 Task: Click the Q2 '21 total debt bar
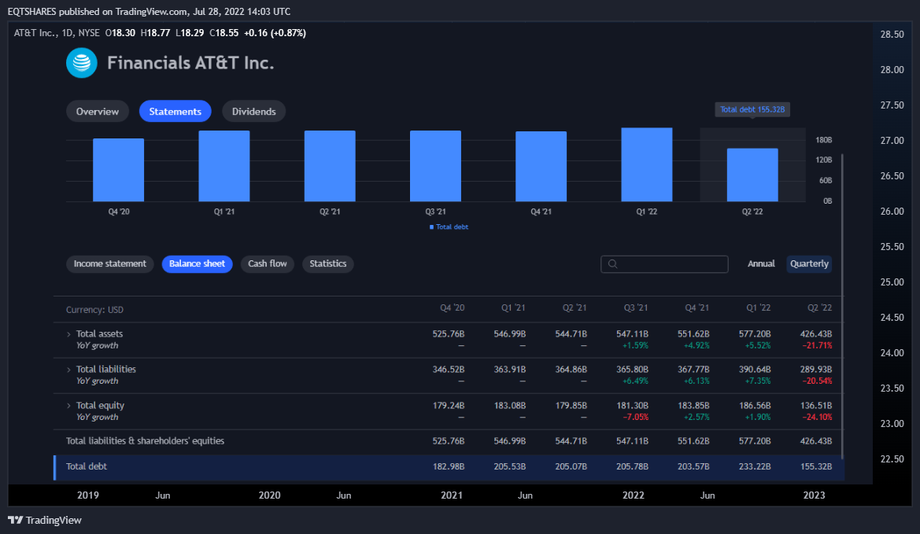(x=330, y=166)
